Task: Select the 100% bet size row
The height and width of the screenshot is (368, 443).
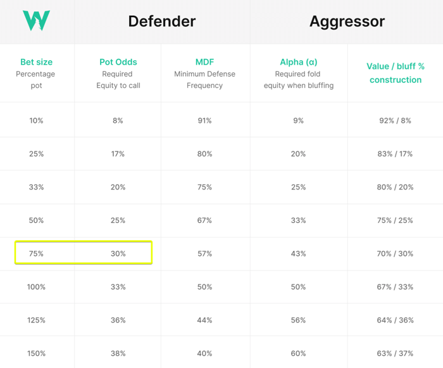Action: coord(221,287)
